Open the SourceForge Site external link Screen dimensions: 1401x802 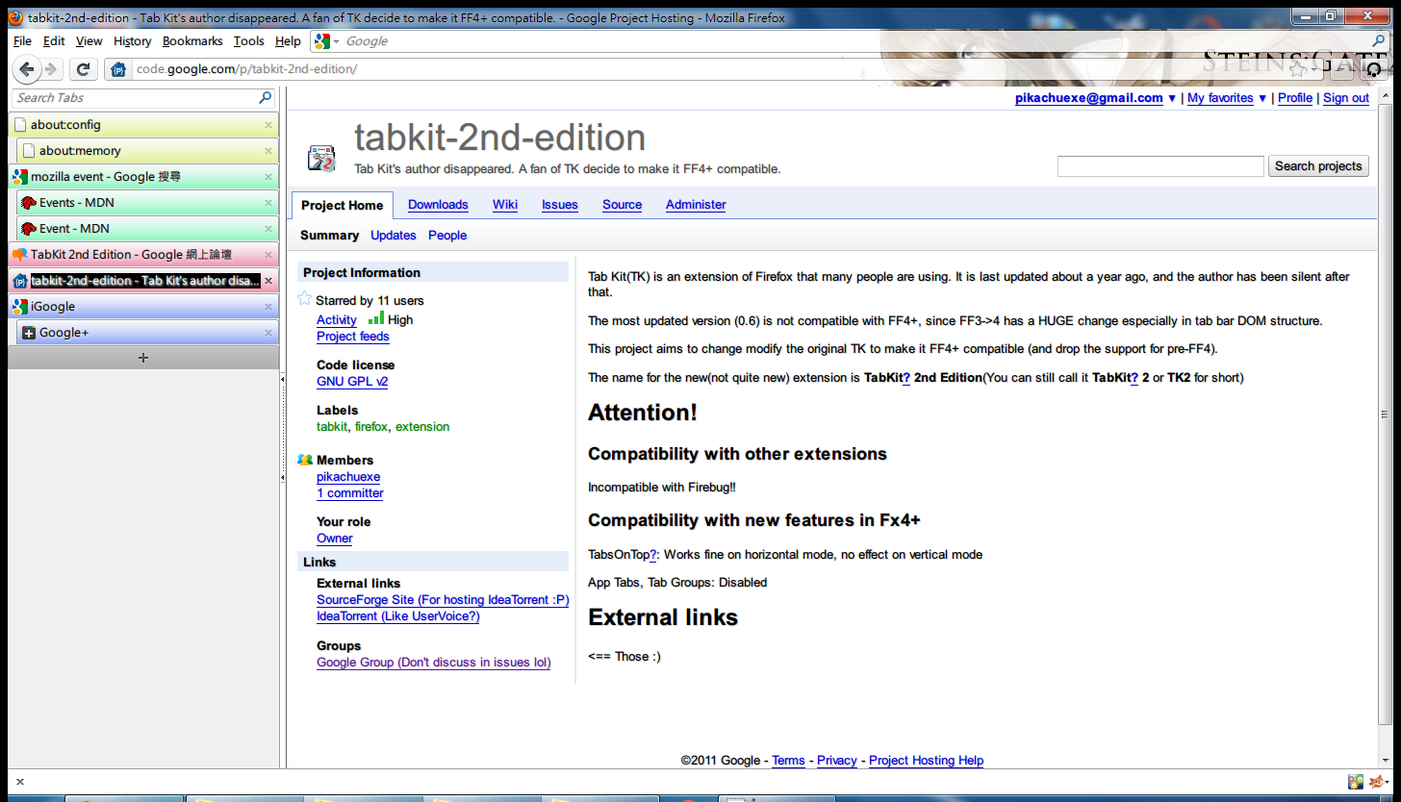click(x=443, y=600)
